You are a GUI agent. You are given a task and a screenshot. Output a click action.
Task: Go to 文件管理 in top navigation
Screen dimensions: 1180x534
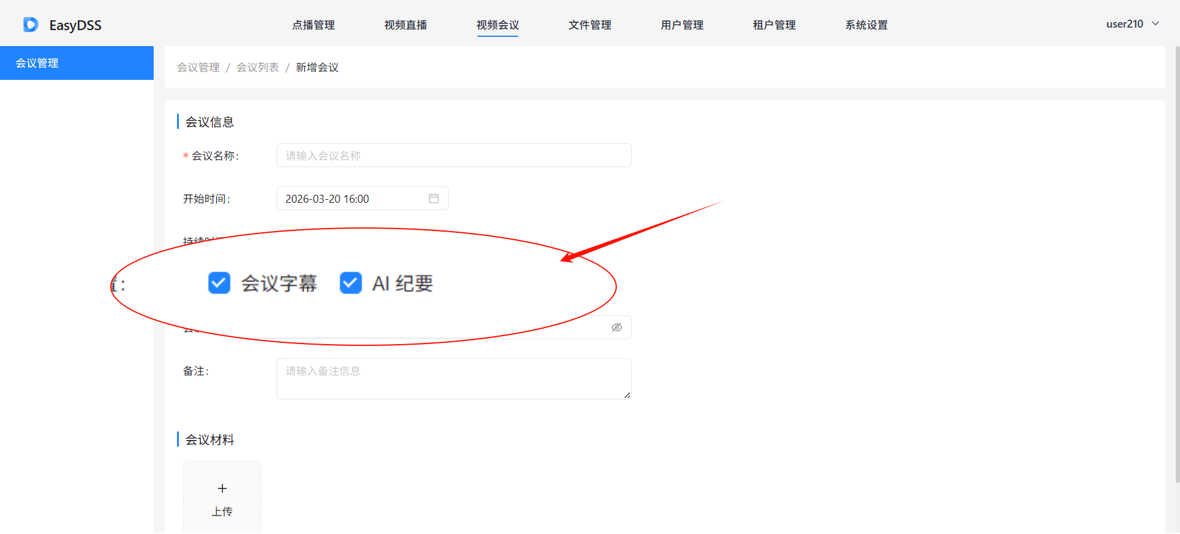click(590, 25)
